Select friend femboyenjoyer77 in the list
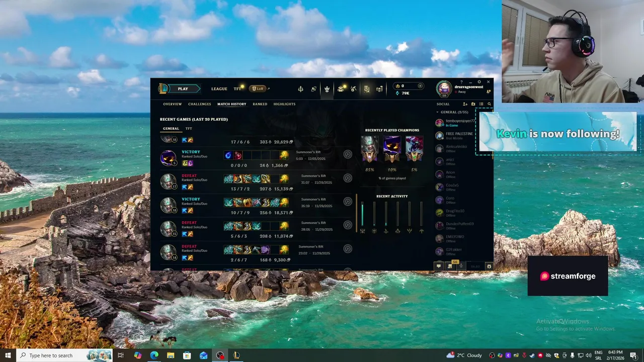The width and height of the screenshot is (644, 362). [459, 123]
